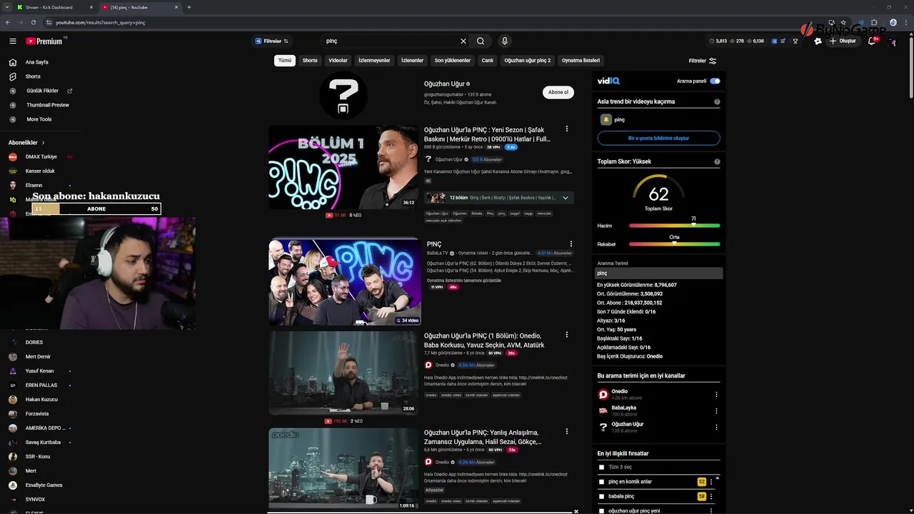914x514 pixels.
Task: Click the Ana Sayfa home icon
Action: pos(12,62)
